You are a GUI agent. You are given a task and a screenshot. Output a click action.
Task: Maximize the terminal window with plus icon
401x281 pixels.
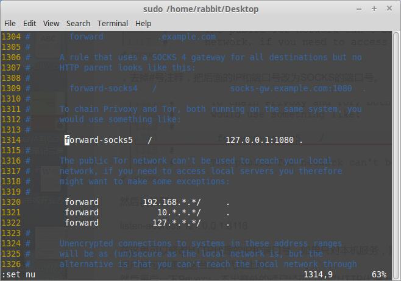pyautogui.click(x=374, y=9)
